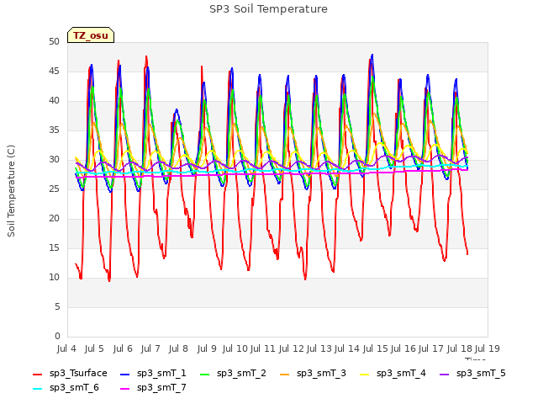Click the Jul 16 x-axis tick label
538x404 pixels.
[x=403, y=348]
